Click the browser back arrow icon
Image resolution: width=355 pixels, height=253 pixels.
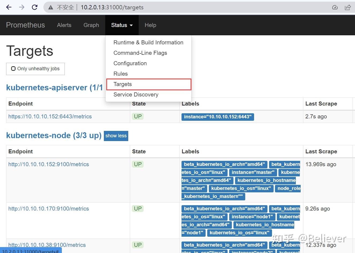click(9, 7)
